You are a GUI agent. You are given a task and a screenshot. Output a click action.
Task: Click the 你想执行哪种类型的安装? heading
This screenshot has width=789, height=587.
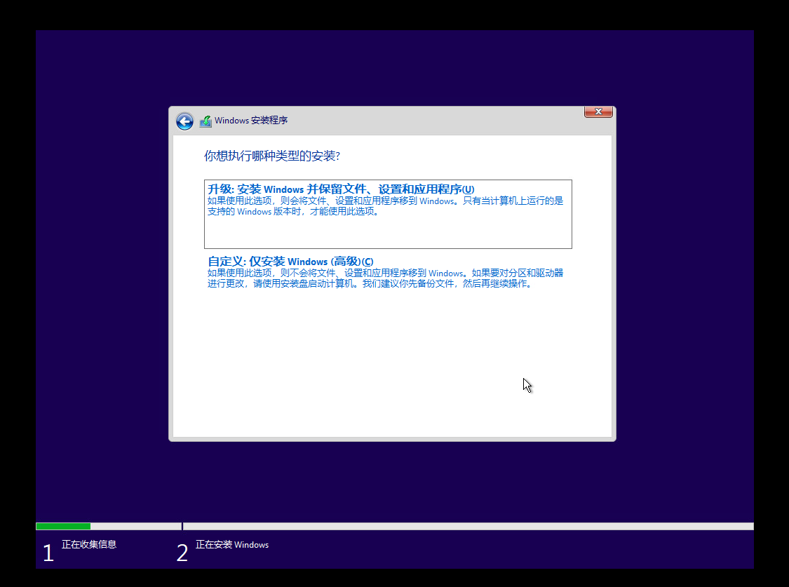271,156
